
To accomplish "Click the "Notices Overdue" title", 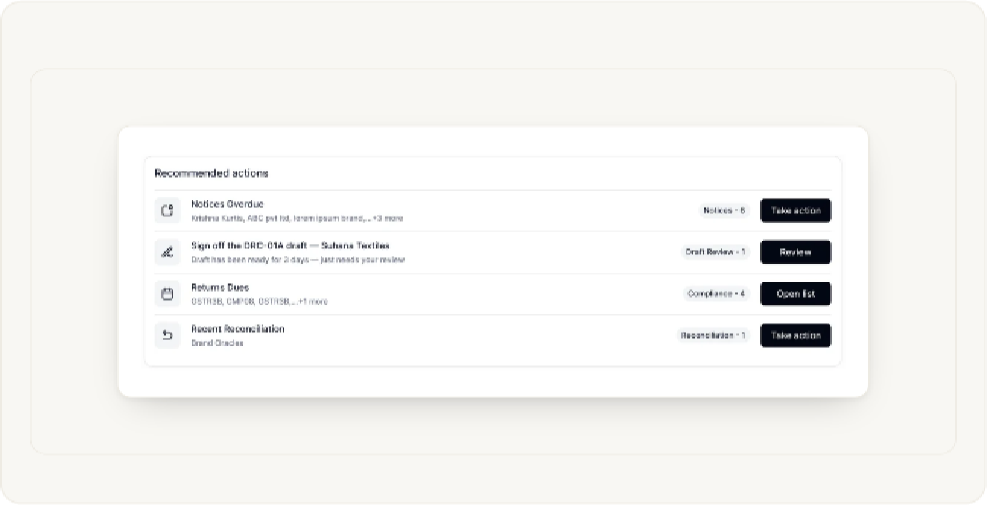I will point(227,204).
